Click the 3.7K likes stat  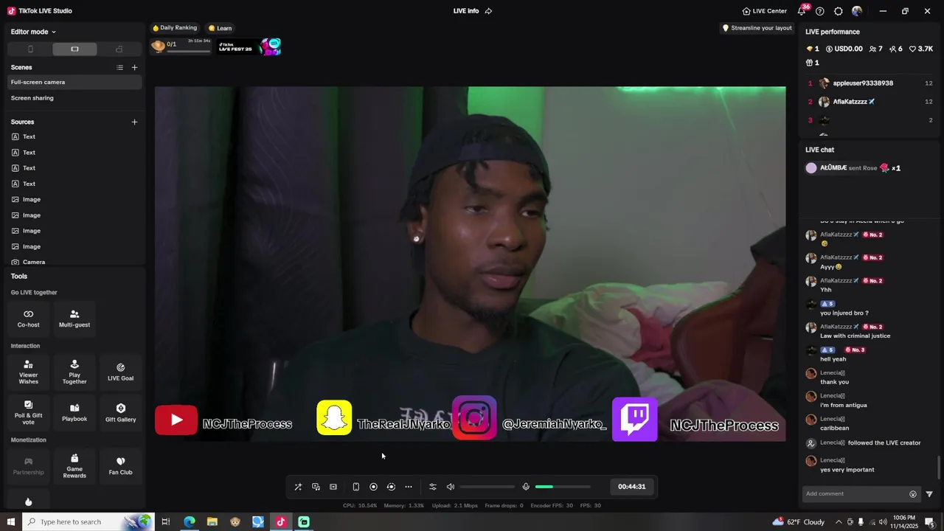coord(922,49)
